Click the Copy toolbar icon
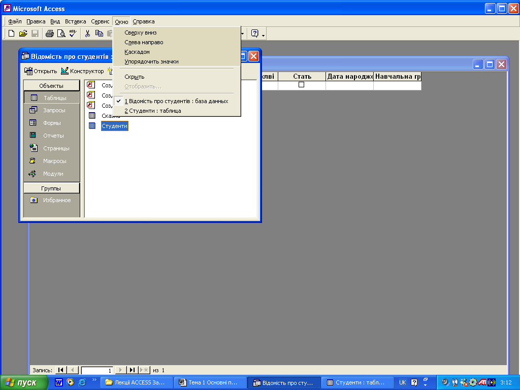The height and width of the screenshot is (390, 520). [x=99, y=34]
